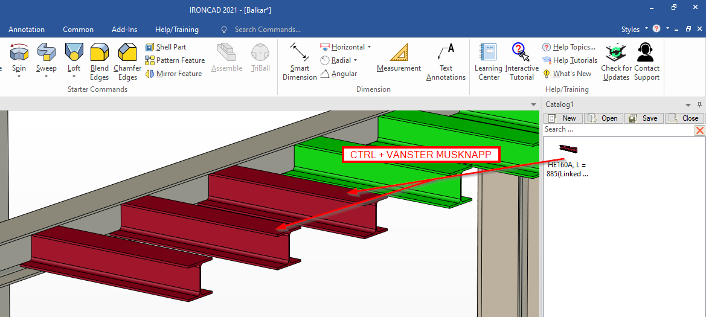Image resolution: width=706 pixels, height=317 pixels.
Task: Select the HE160A catalog item thumbnail
Action: pos(568,150)
